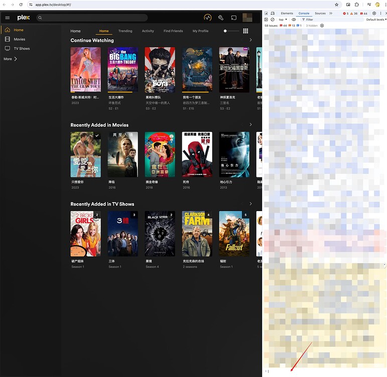Open the Plex hamburger menu

pos(7,18)
